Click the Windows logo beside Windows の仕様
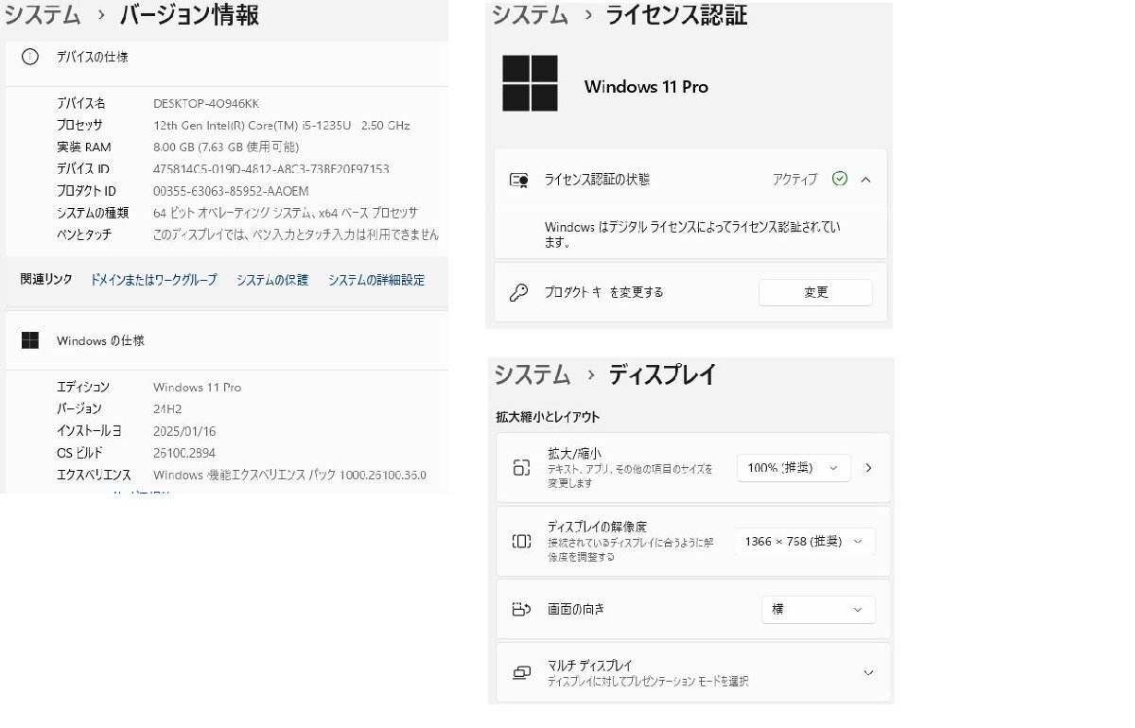Screen dimensions: 1135x728 pyautogui.click(x=30, y=340)
